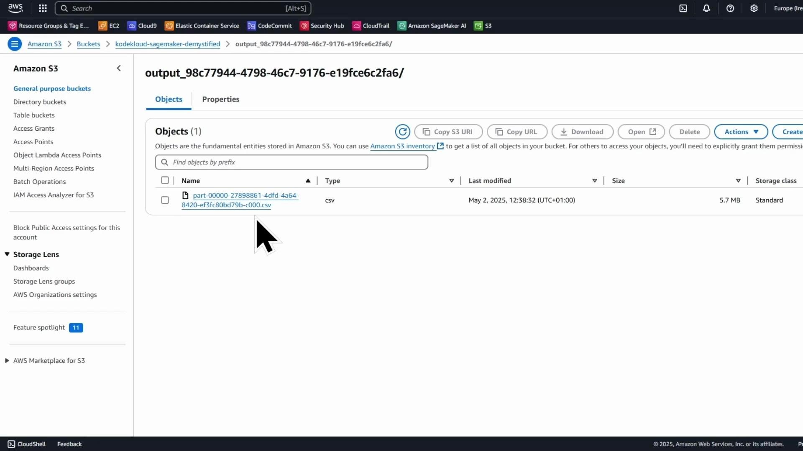Open Batch Operations in sidebar
Image resolution: width=803 pixels, height=451 pixels.
[x=40, y=182]
